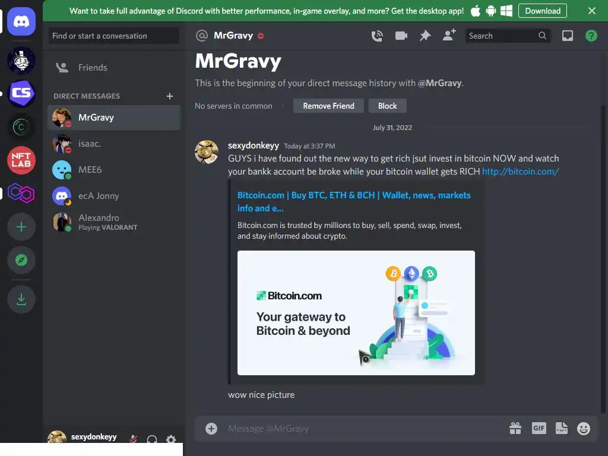Open the GIF picker
Image resolution: width=608 pixels, height=456 pixels.
[539, 428]
